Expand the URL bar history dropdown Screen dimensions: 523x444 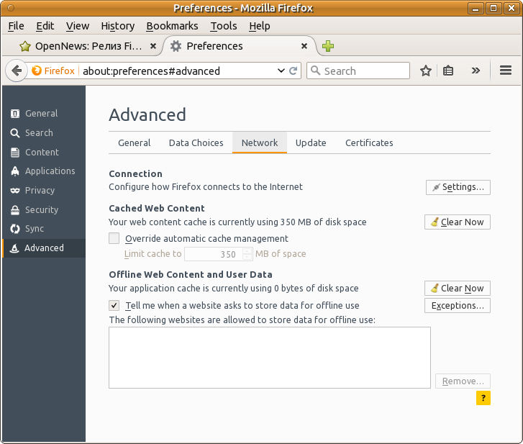click(281, 71)
